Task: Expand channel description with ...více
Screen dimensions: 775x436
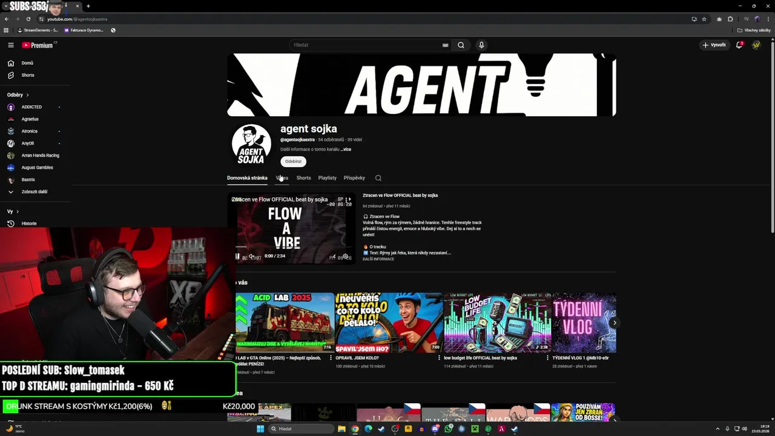Action: pyautogui.click(x=346, y=150)
